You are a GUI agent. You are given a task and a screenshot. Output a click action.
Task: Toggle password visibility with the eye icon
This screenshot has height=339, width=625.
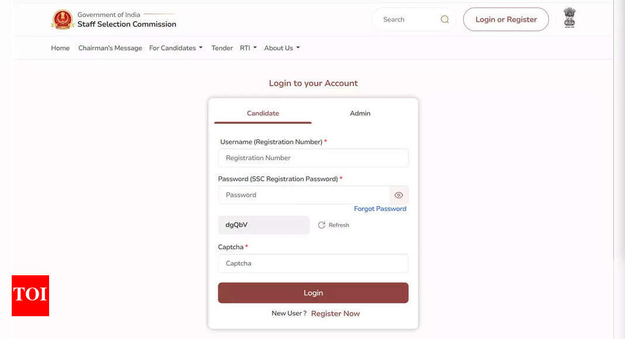[399, 195]
